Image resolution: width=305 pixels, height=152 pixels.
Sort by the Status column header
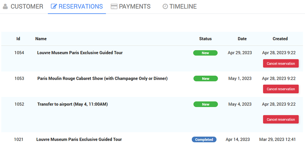pos(205,39)
